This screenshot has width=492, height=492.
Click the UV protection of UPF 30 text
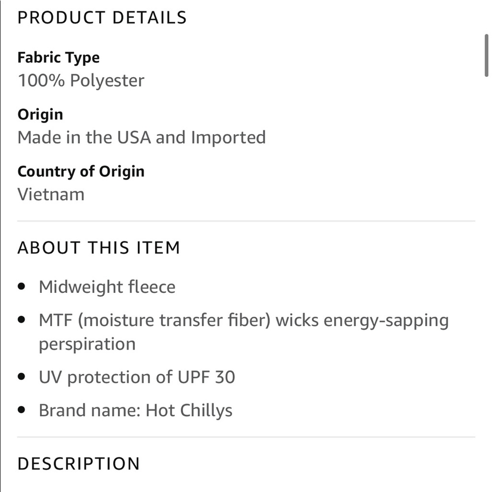pos(137,377)
